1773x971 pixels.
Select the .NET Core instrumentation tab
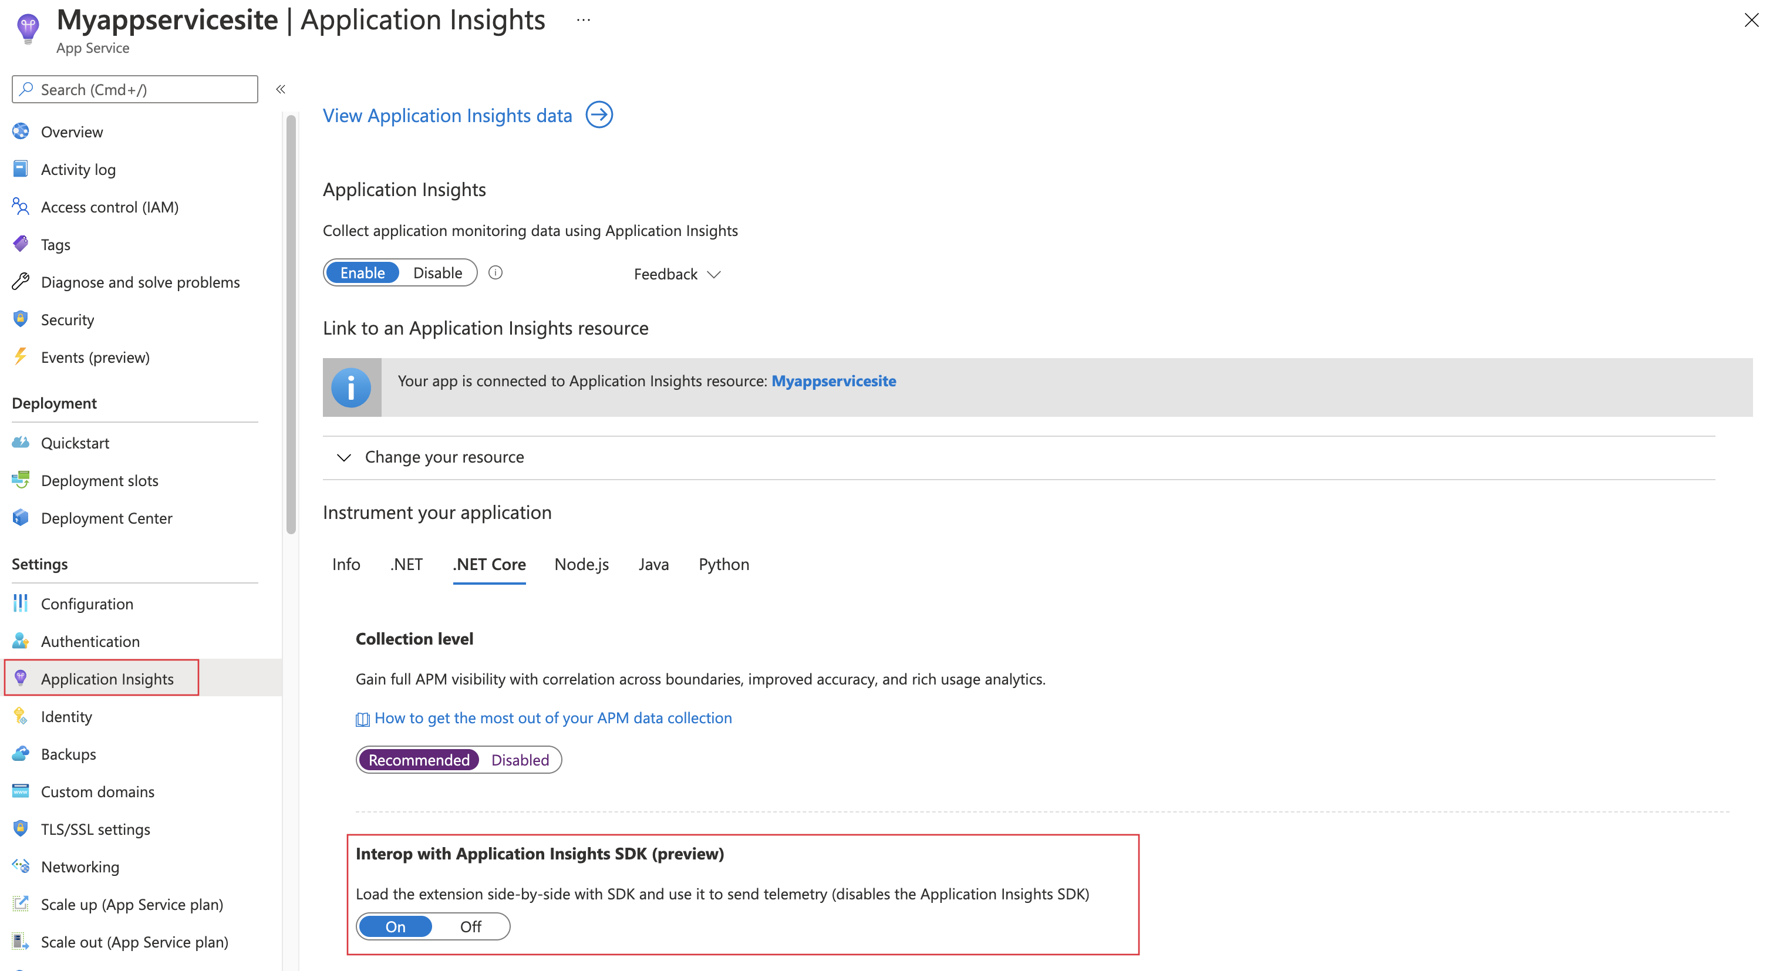[490, 563]
